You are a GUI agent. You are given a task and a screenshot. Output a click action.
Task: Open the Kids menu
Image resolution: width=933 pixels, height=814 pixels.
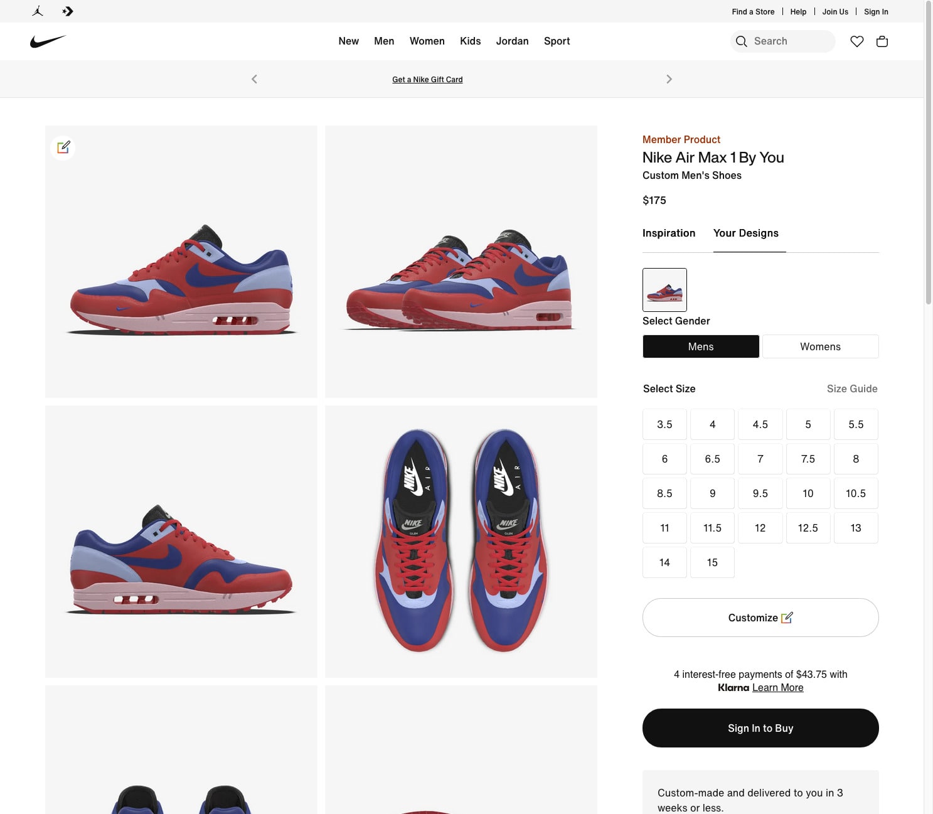(471, 41)
